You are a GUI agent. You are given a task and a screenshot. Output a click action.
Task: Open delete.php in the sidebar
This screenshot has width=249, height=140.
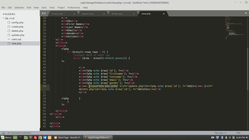(x=17, y=31)
